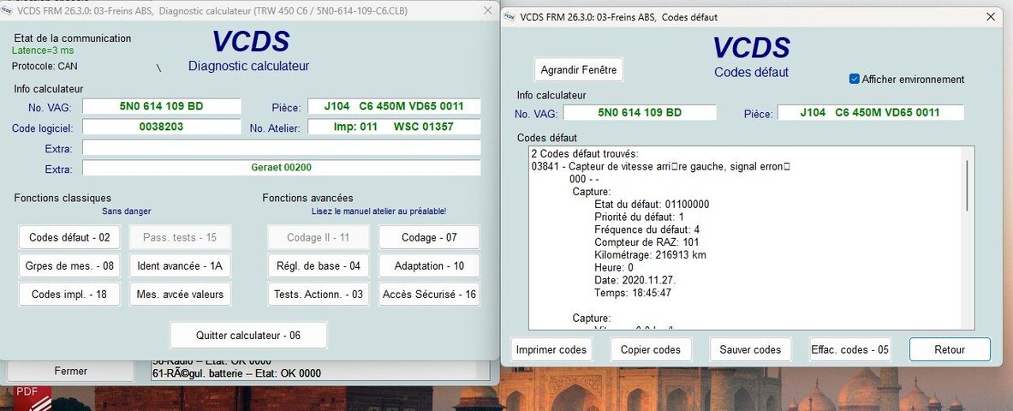
Task: Close the Codes défaut window
Action: [991, 17]
